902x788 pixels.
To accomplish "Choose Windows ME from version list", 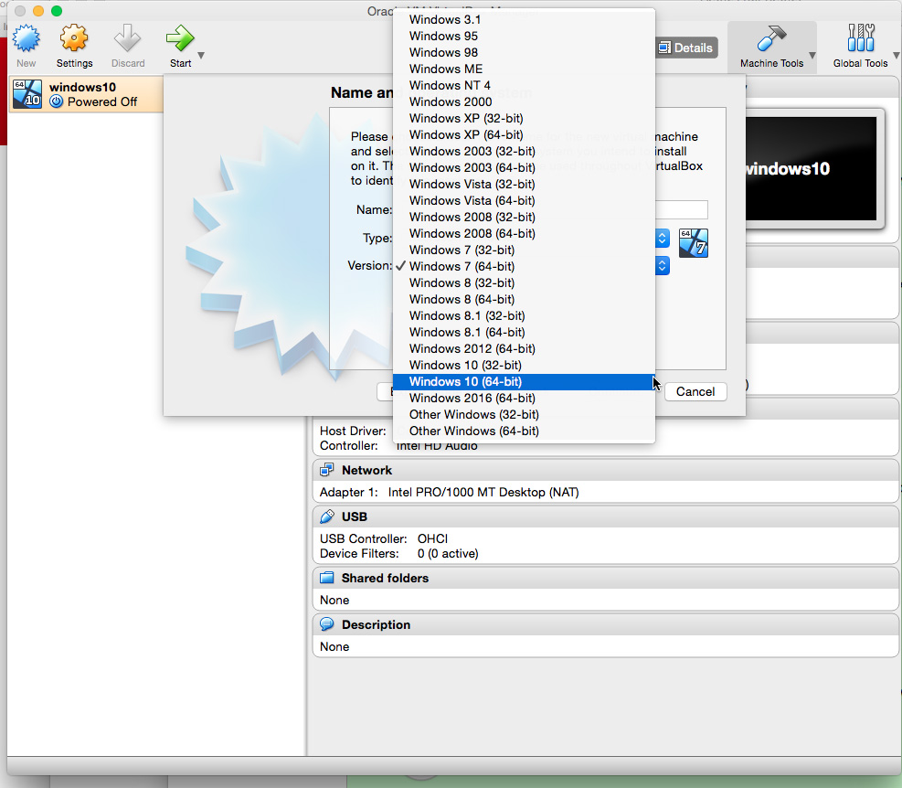I will click(524, 69).
